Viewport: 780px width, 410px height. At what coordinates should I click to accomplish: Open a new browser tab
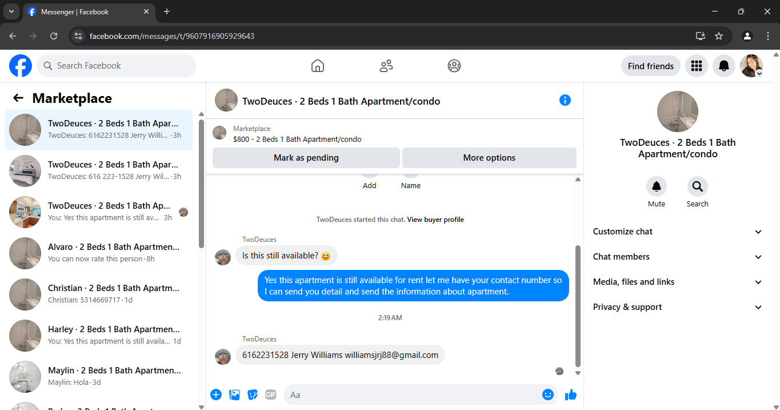(x=167, y=11)
